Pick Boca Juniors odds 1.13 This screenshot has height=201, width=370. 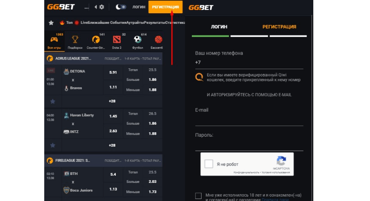(113, 189)
